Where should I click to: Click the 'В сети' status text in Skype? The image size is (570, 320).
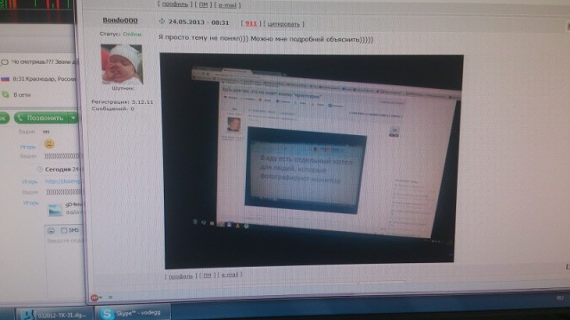click(21, 95)
